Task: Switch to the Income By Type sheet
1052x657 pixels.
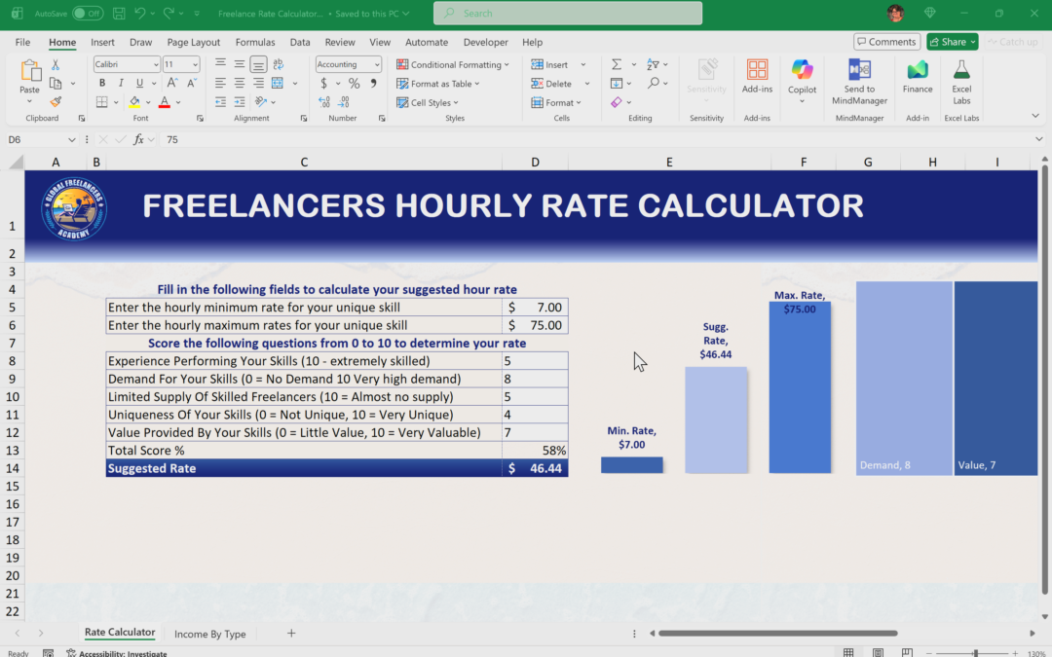Action: (x=209, y=634)
